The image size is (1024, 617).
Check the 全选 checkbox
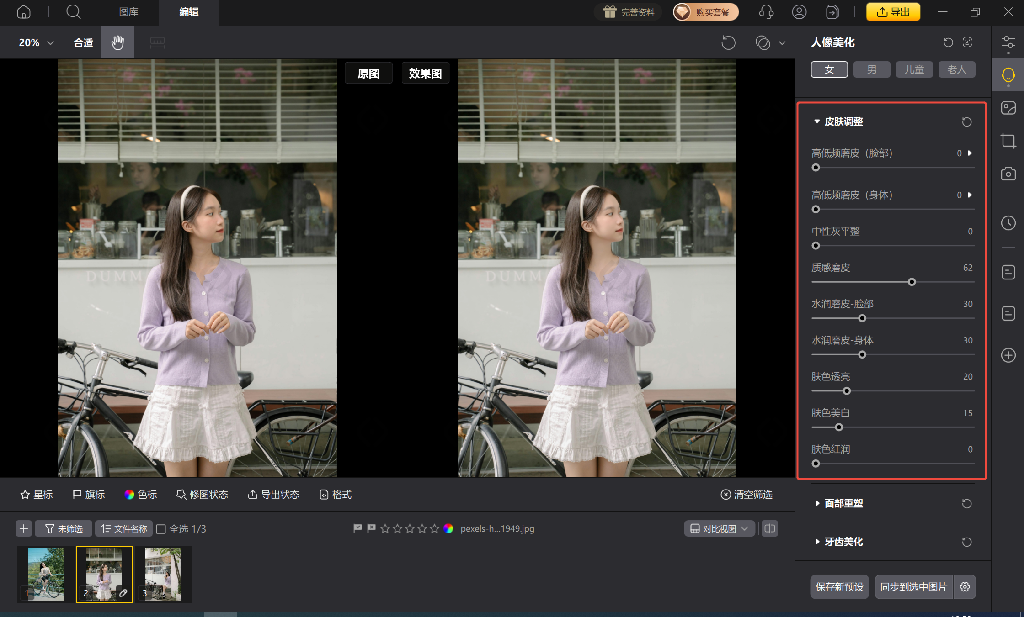[x=161, y=529]
